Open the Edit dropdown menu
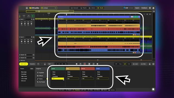Screen dimensions: 174x98 pos(50,64)
